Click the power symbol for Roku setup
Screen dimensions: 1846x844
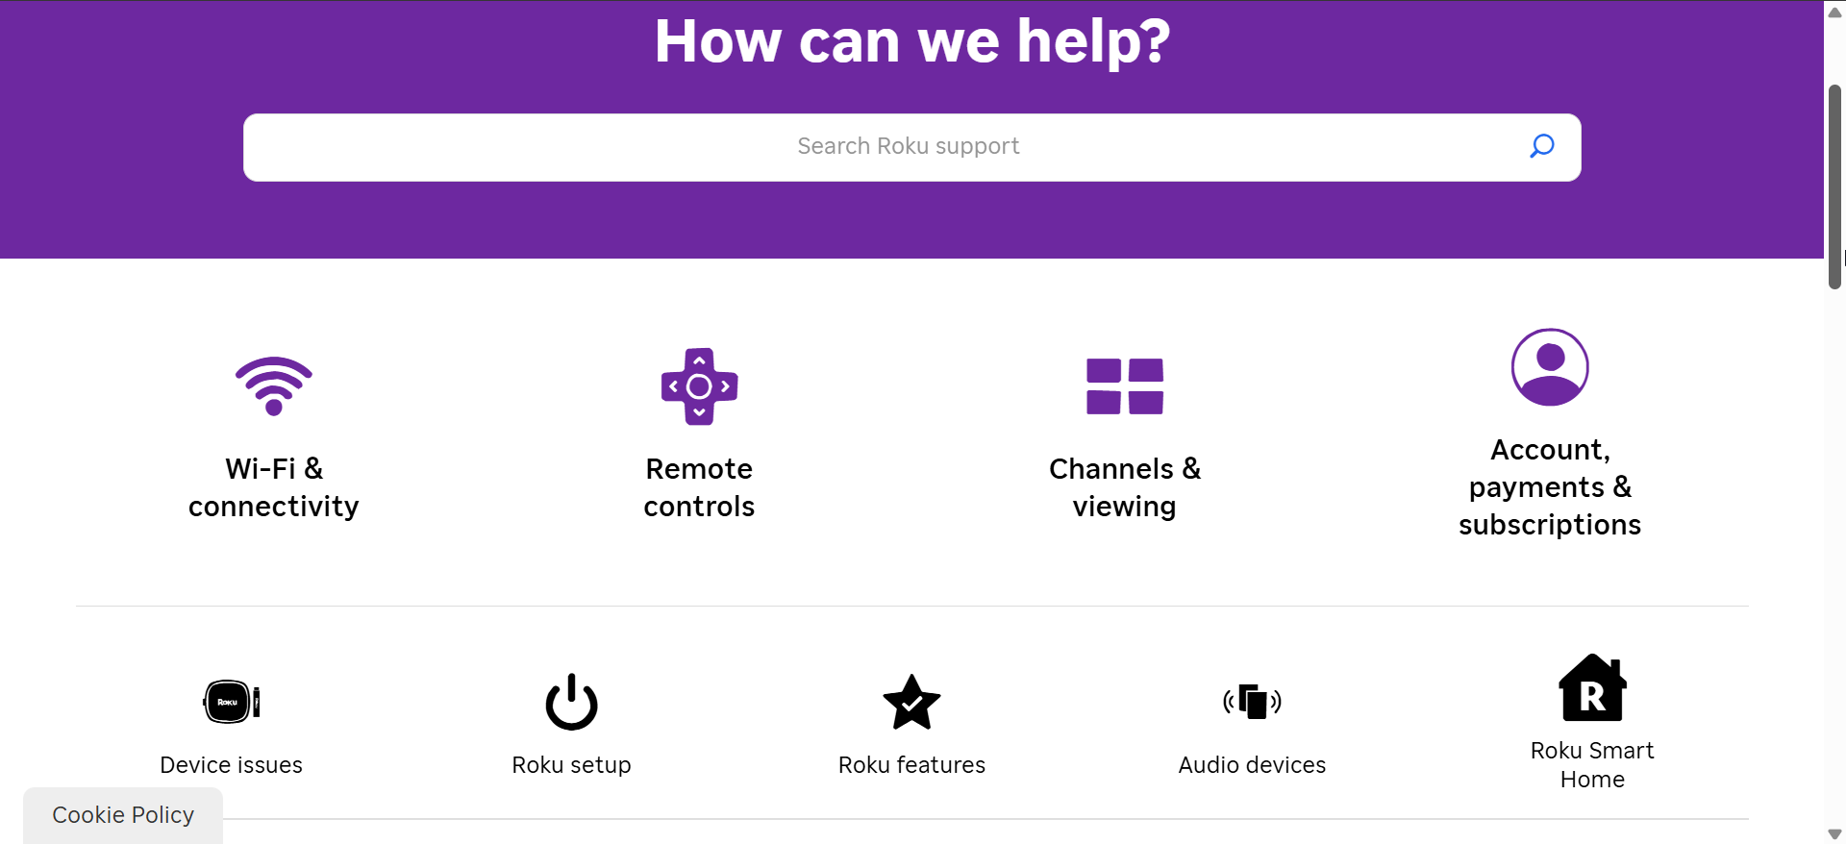click(x=572, y=702)
